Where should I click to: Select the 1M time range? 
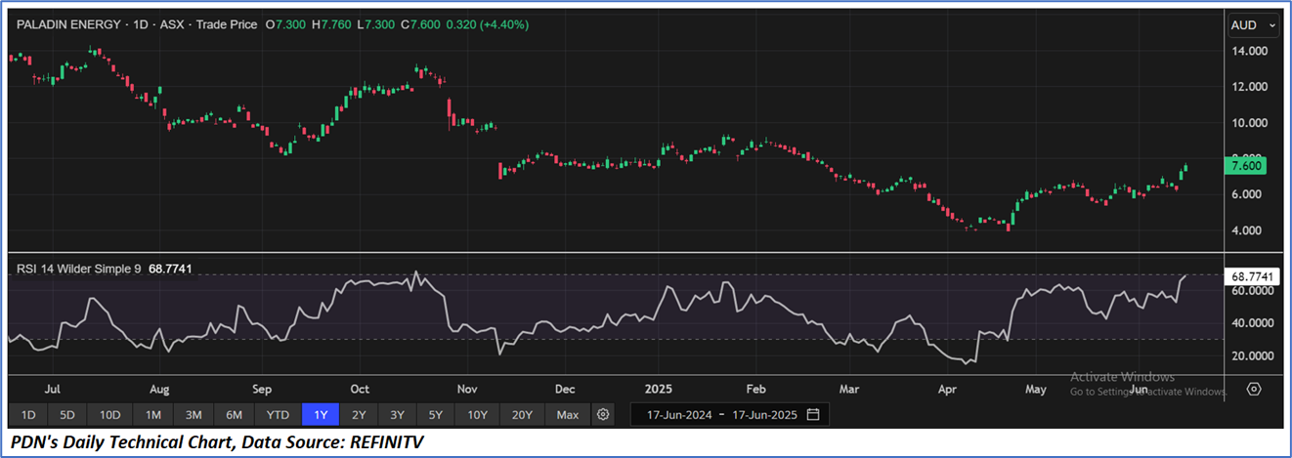[x=153, y=414]
